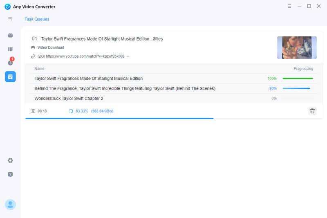This screenshot has width=327, height=218.
Task: Open the Toolbox sidebar icon
Action: pos(10,35)
